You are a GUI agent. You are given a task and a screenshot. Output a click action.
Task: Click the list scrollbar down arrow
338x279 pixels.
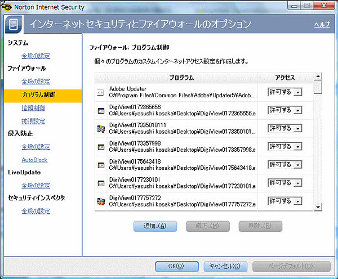[318, 207]
